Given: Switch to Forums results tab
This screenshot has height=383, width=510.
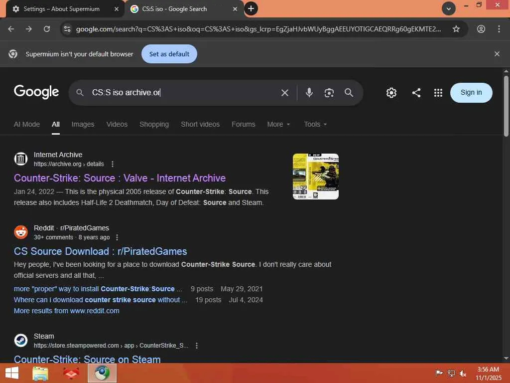Looking at the screenshot, I should pos(243,124).
